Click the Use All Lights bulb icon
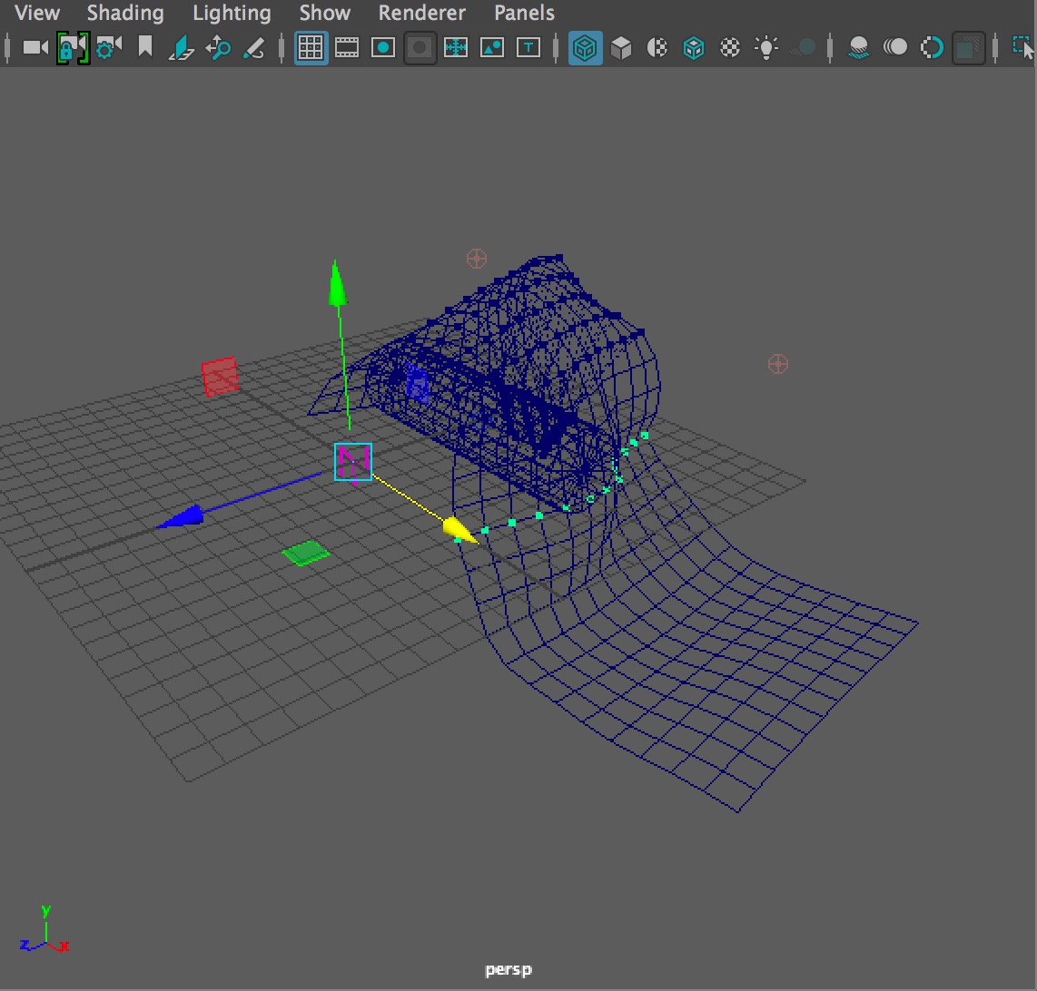This screenshot has height=991, width=1037. coord(766,47)
